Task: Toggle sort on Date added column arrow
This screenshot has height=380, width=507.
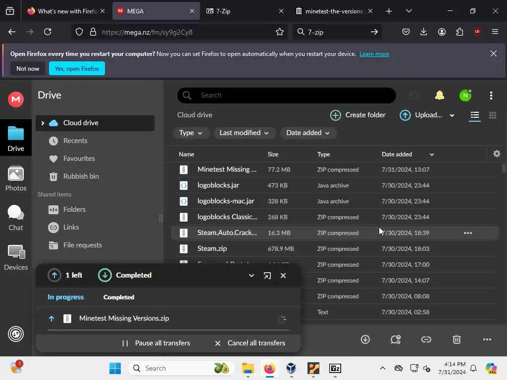Action: point(432,154)
